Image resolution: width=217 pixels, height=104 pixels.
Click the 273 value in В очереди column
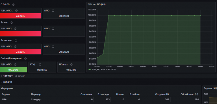[x=108, y=99]
